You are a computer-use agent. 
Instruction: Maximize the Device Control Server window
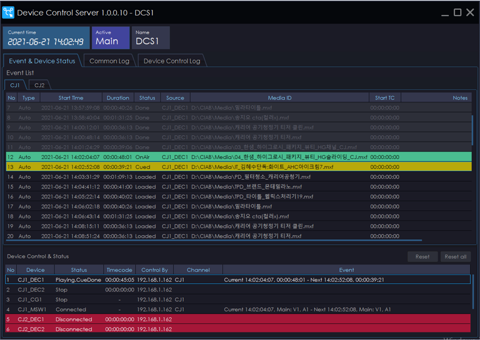457,13
